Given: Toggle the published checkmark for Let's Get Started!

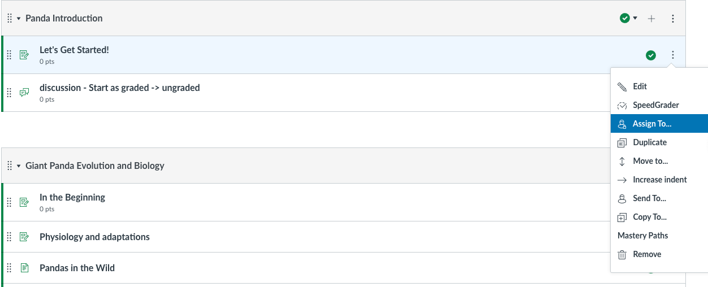Looking at the screenshot, I should 651,55.
